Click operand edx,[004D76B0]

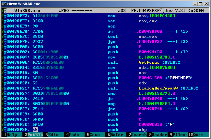point(157,68)
